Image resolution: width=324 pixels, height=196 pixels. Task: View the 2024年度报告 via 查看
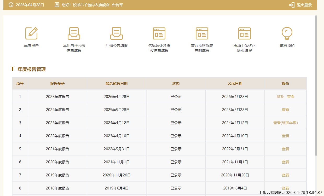coord(285,110)
